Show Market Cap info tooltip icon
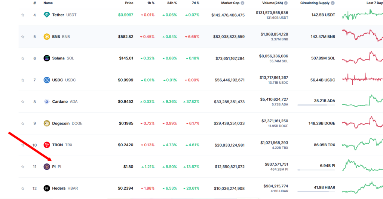 click(x=242, y=3)
